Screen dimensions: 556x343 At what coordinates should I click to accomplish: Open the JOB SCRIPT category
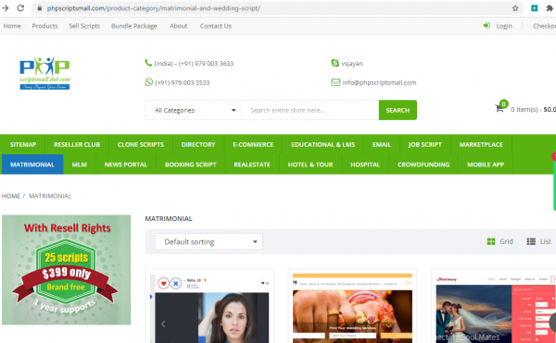point(424,144)
